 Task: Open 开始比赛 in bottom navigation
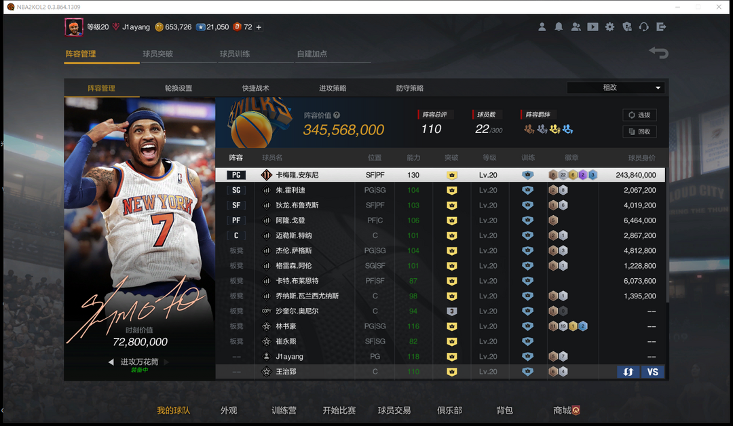(x=339, y=410)
